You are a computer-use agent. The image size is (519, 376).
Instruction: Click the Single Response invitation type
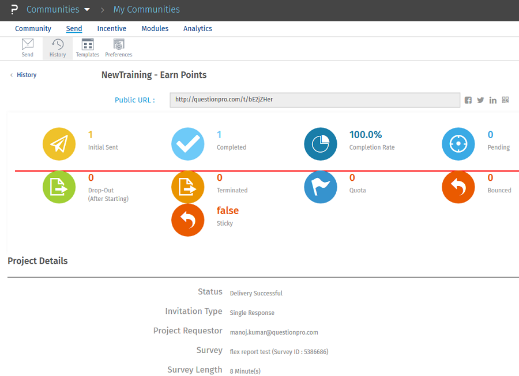click(x=252, y=313)
